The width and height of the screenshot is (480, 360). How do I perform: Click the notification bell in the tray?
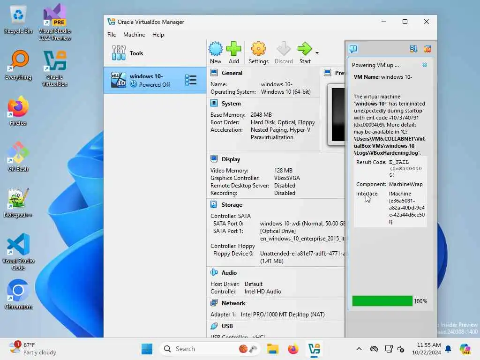tap(448, 349)
